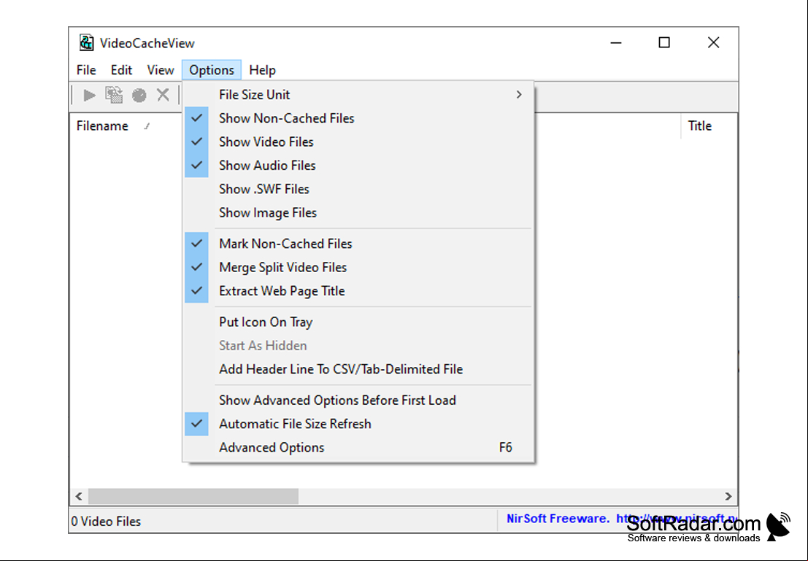Toggle Automatic File Size Refresh
The height and width of the screenshot is (561, 808).
point(358,425)
